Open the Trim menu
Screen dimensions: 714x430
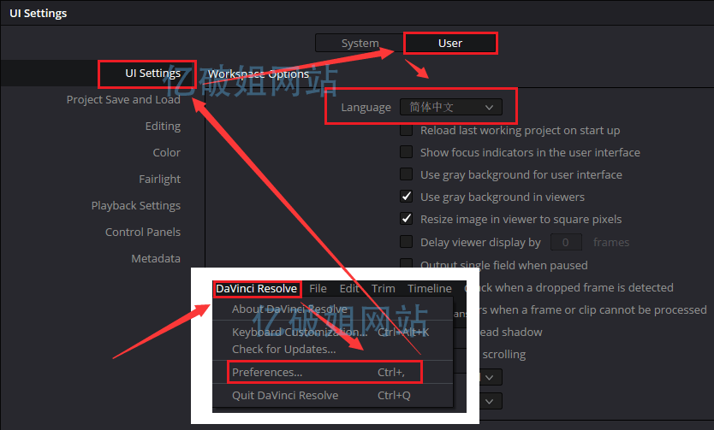coord(383,289)
